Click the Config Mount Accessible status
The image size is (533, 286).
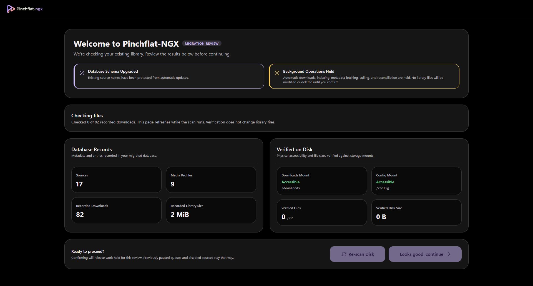coord(385,182)
